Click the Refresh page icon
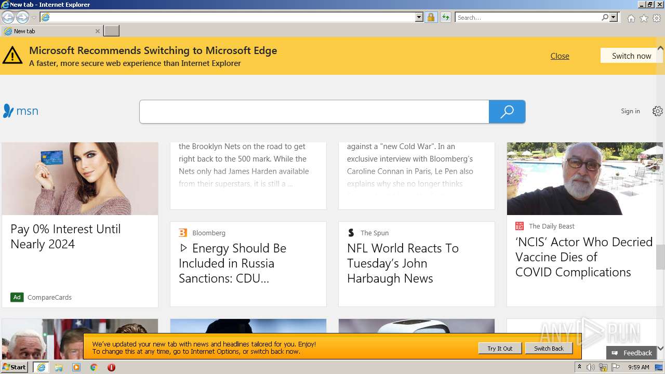The height and width of the screenshot is (374, 665). pos(445,17)
